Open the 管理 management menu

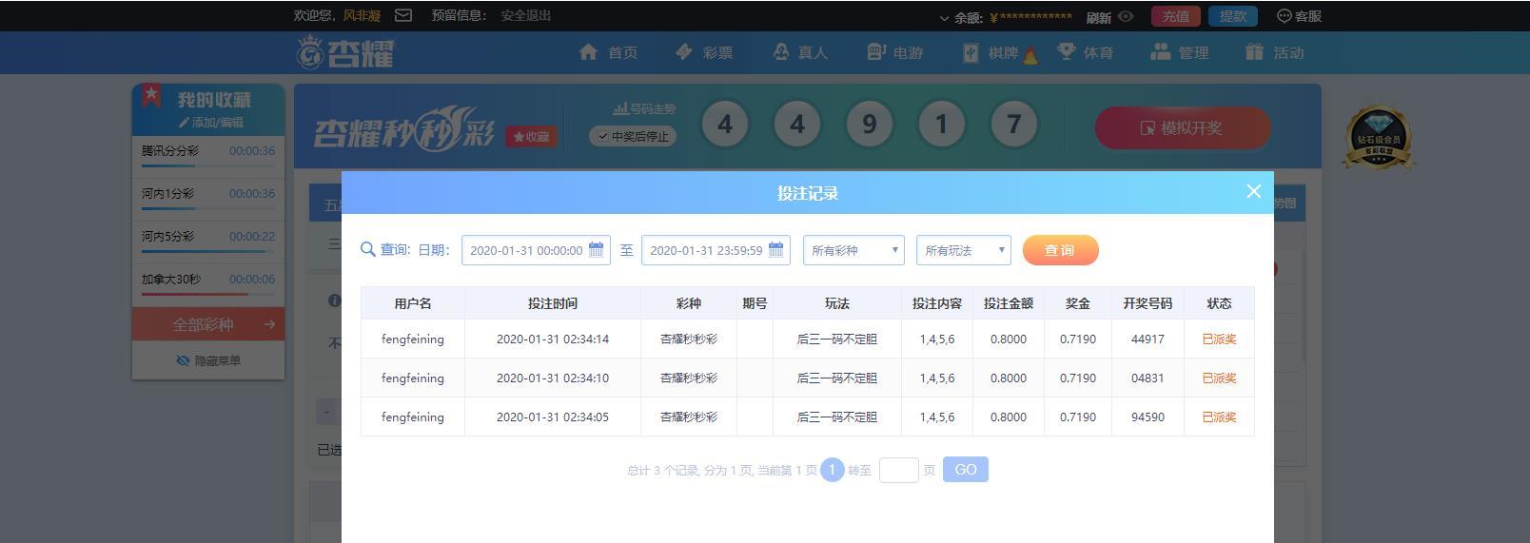(x=1180, y=52)
